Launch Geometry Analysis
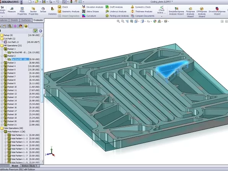 click(x=68, y=11)
